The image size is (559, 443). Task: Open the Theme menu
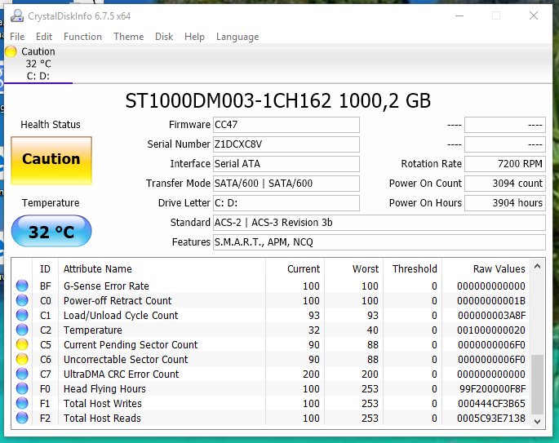tap(129, 37)
